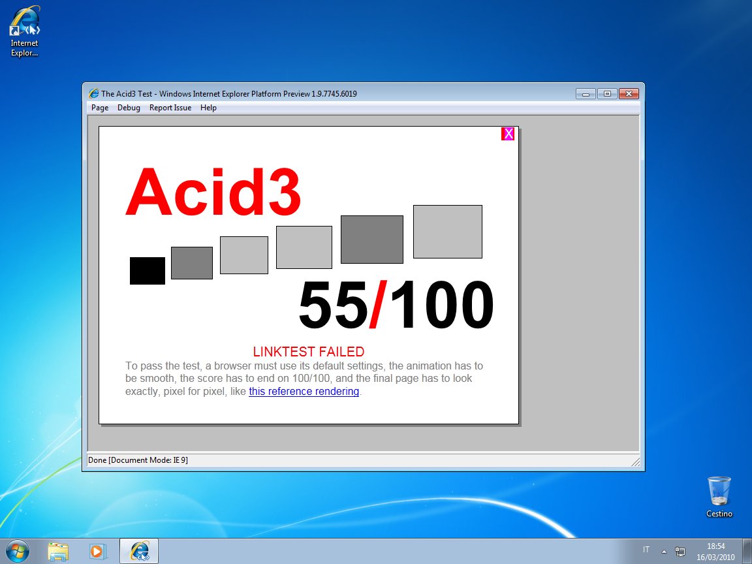Open the clock showing 18:54

[715, 552]
